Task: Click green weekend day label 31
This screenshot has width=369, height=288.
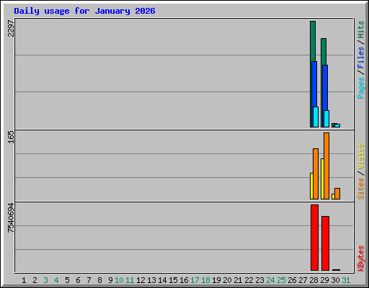Action: 346,280
